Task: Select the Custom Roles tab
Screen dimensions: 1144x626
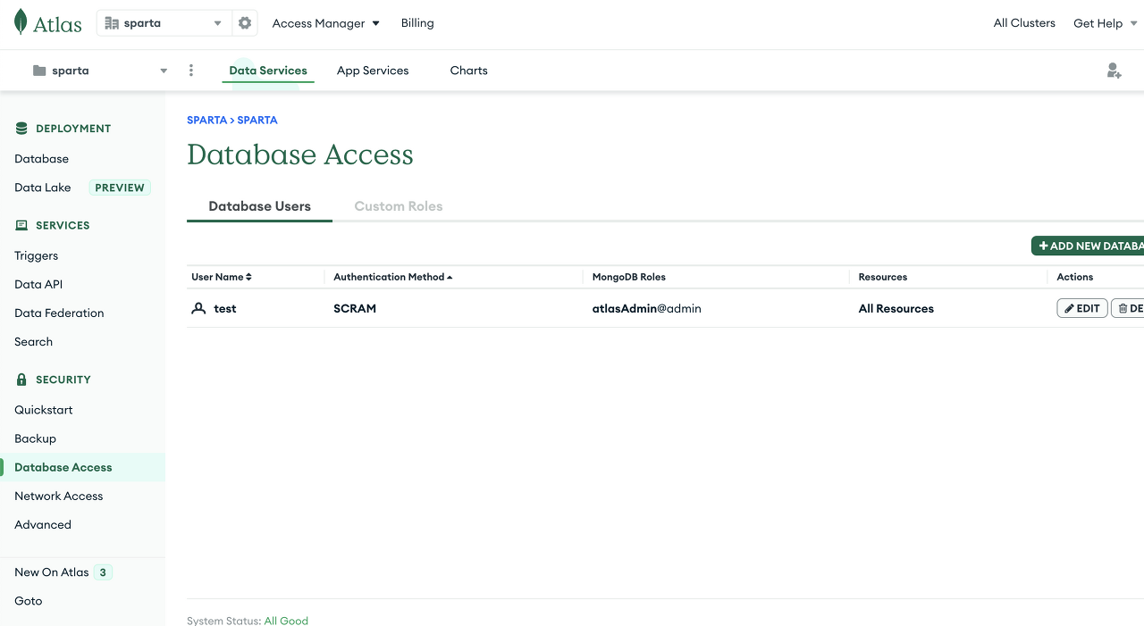Action: click(399, 206)
